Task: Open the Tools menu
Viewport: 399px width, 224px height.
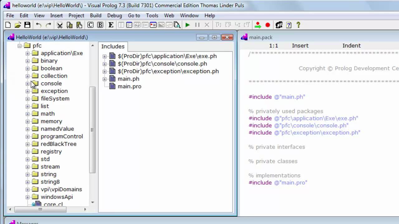Action: 152,15
